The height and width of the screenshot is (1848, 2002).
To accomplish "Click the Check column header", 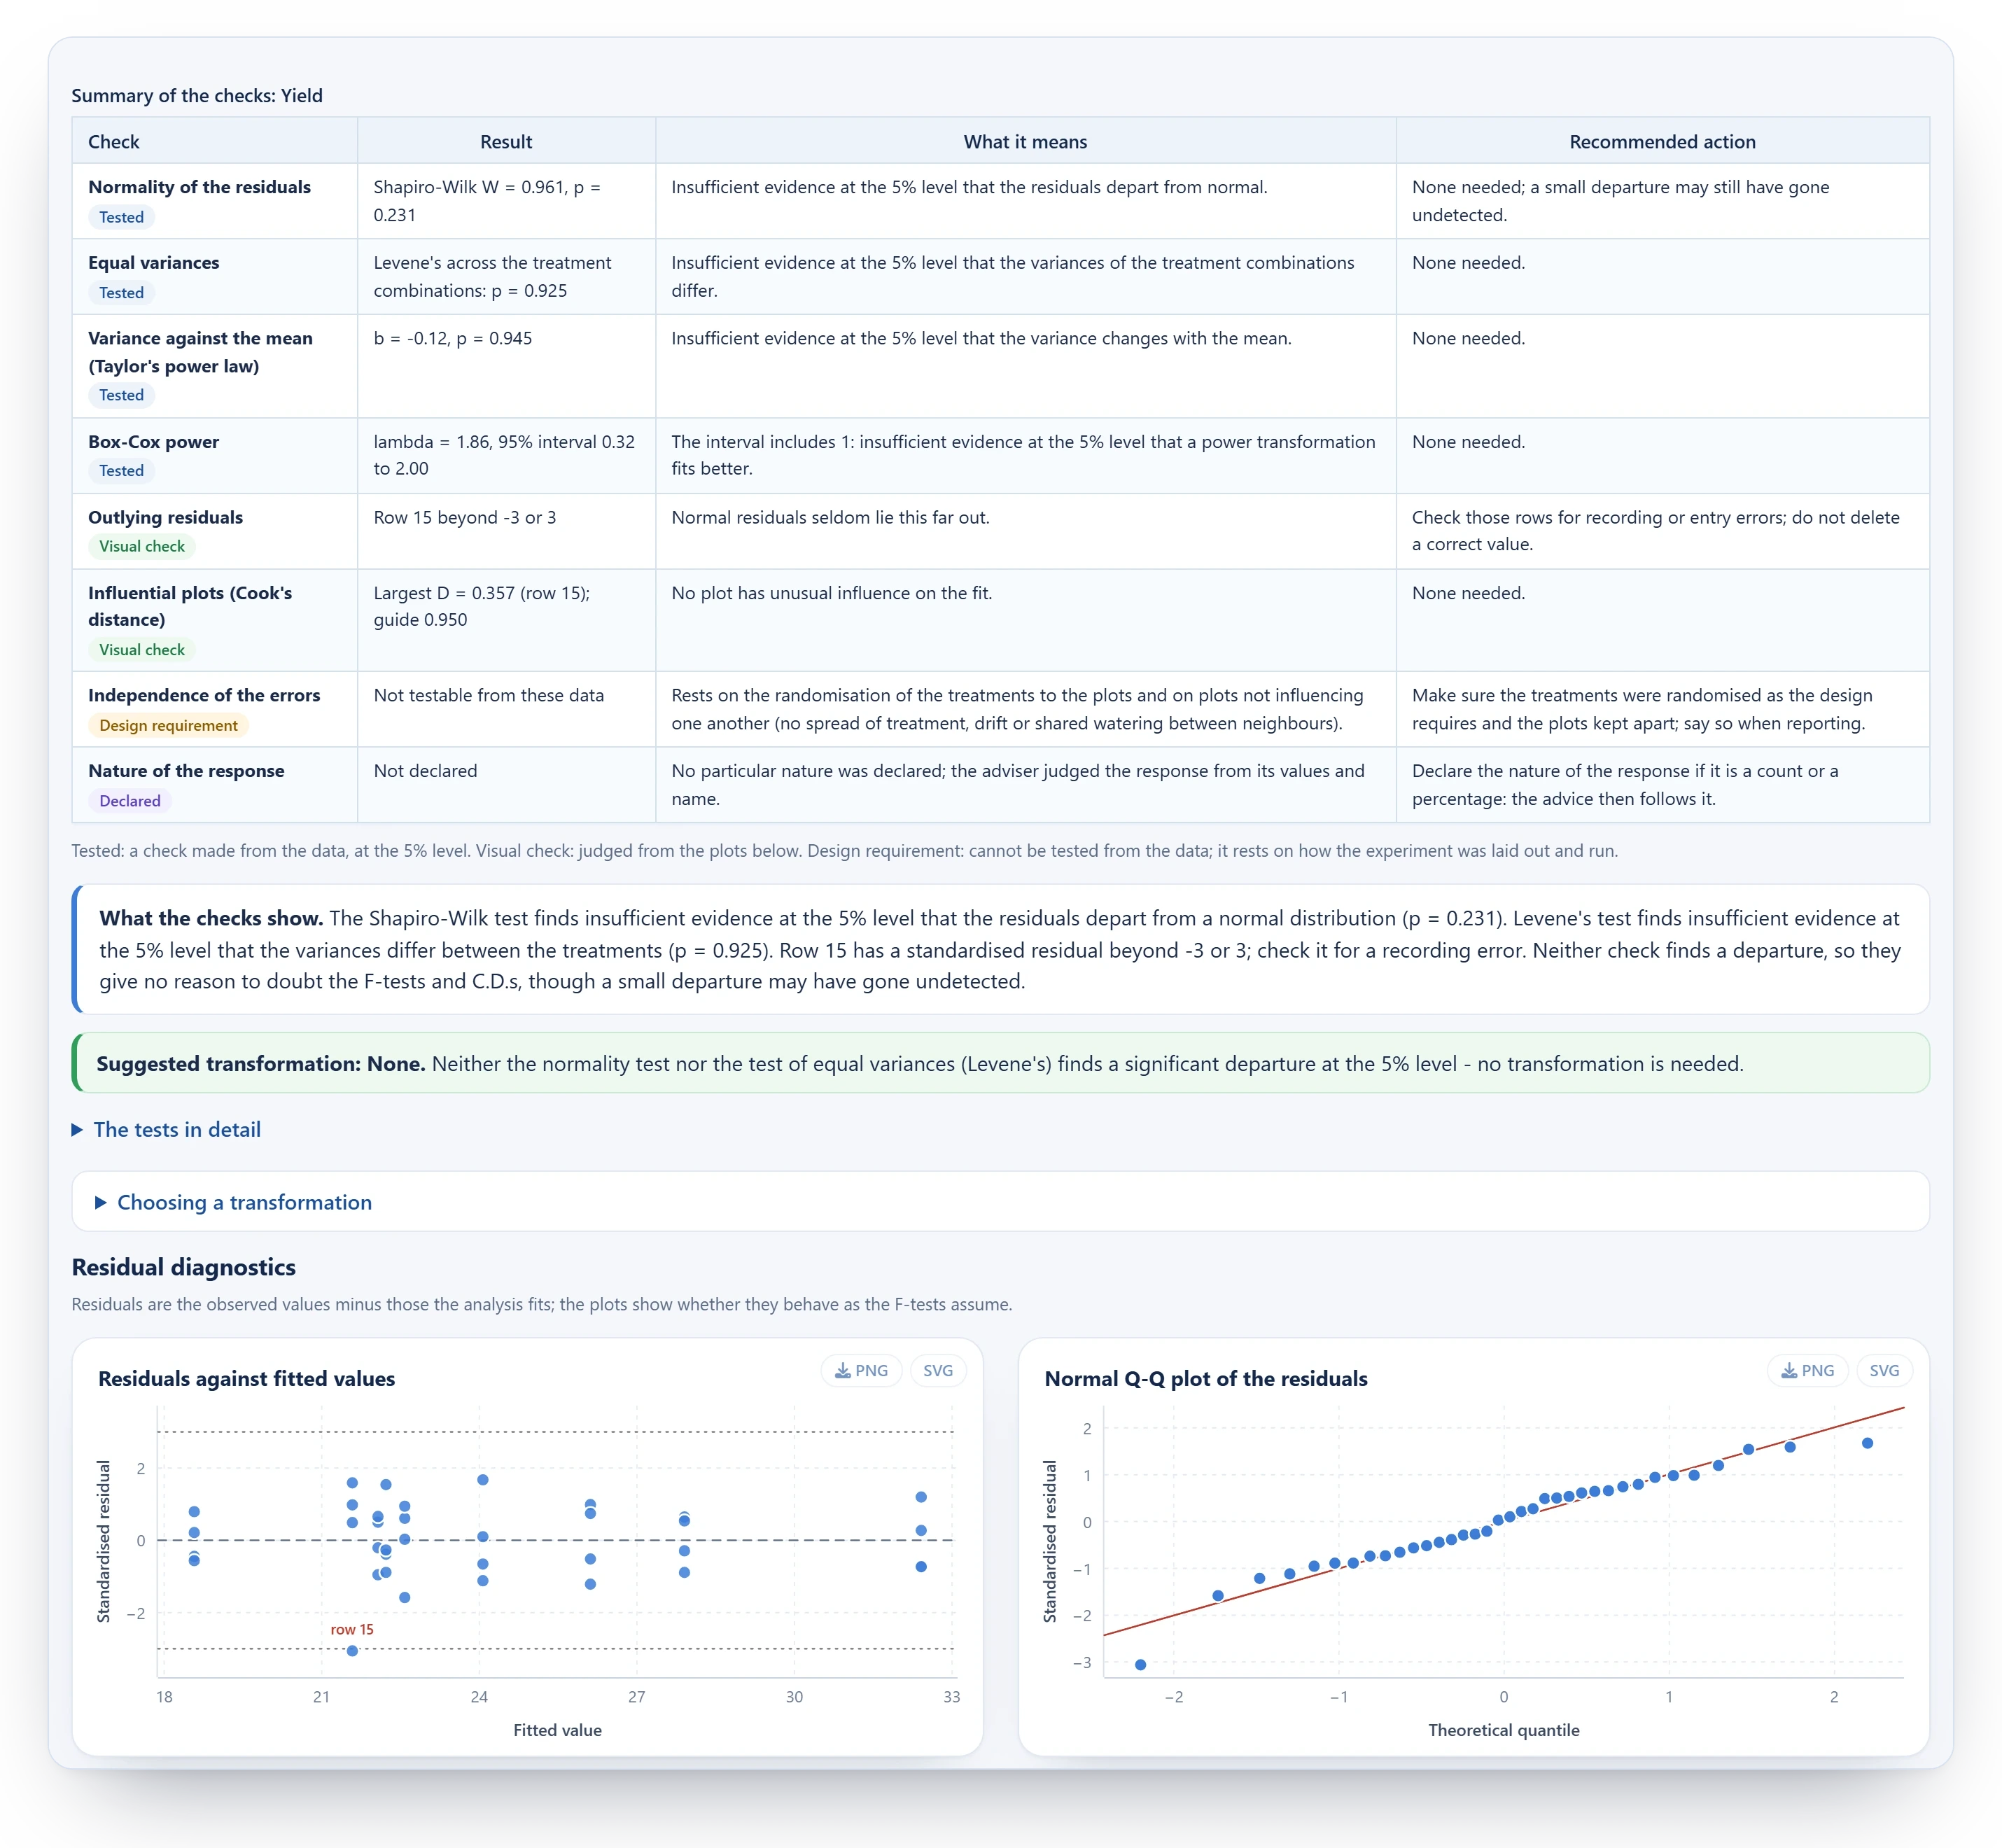I will pyautogui.click(x=214, y=141).
